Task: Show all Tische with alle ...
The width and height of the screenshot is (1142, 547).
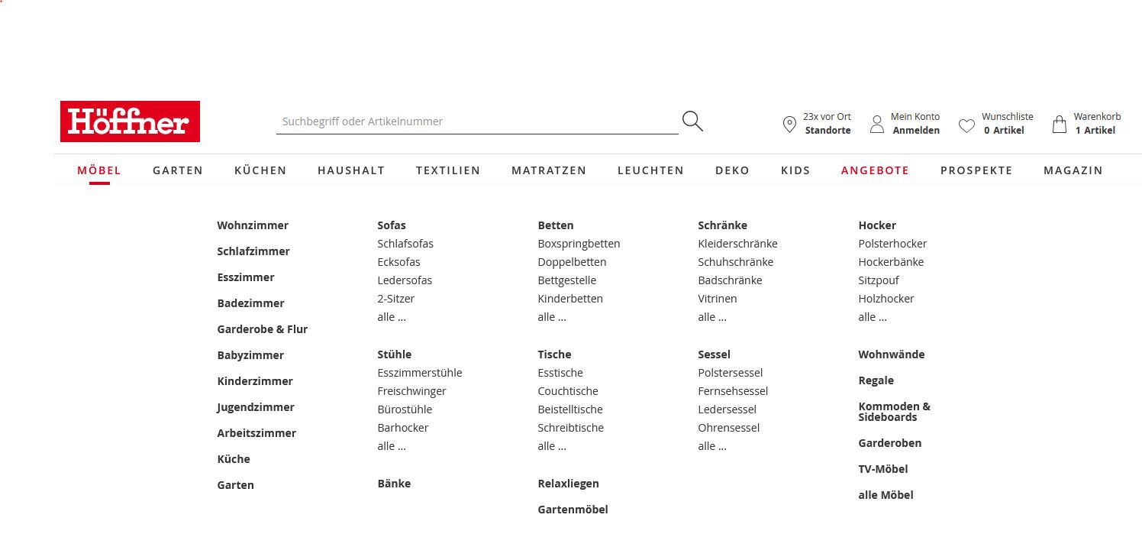Action: click(x=551, y=445)
